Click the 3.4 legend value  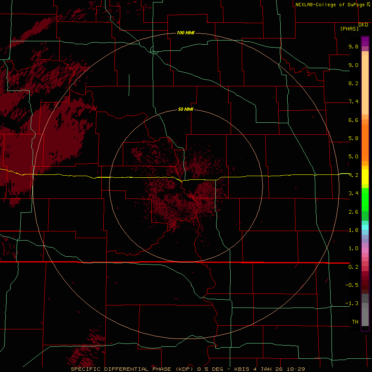[x=353, y=193]
